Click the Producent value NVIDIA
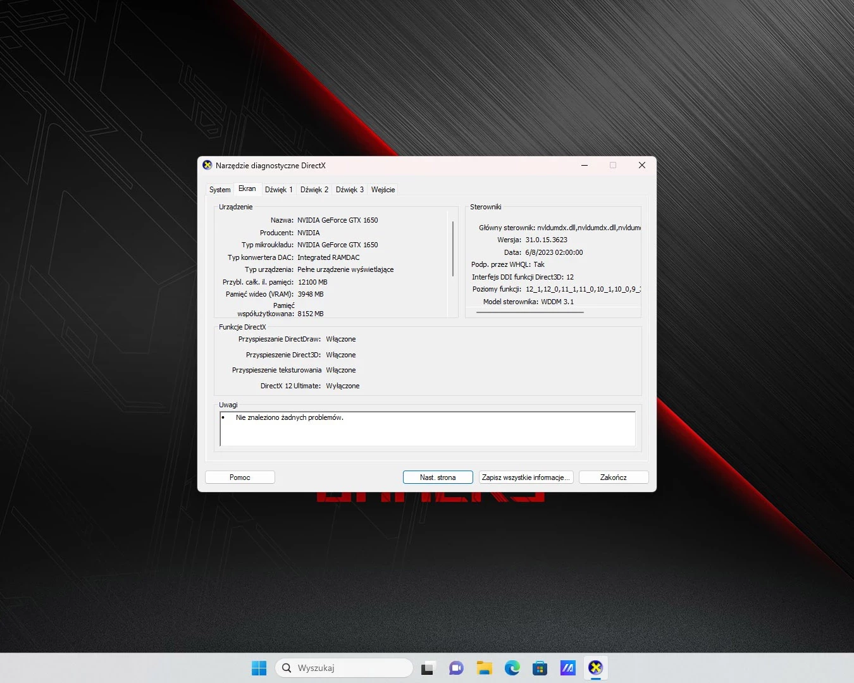 pyautogui.click(x=309, y=233)
